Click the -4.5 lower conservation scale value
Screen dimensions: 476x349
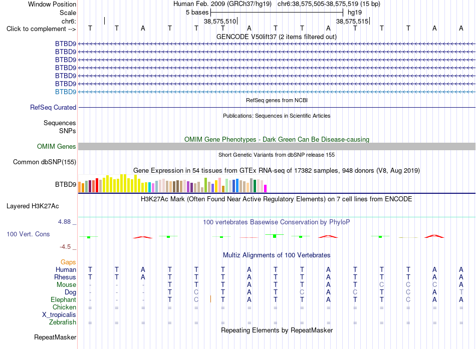pos(65,247)
